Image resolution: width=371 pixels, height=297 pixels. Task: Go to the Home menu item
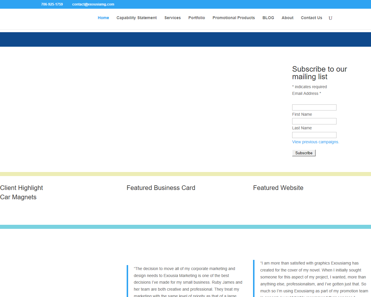click(x=103, y=18)
